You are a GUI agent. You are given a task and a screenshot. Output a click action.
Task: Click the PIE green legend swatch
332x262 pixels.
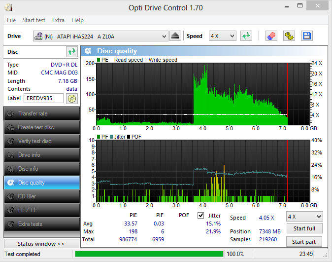pos(99,60)
